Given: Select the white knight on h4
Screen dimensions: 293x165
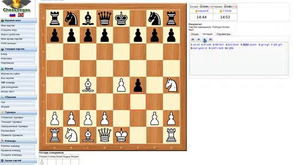Looking at the screenshot, I should click(x=171, y=85).
